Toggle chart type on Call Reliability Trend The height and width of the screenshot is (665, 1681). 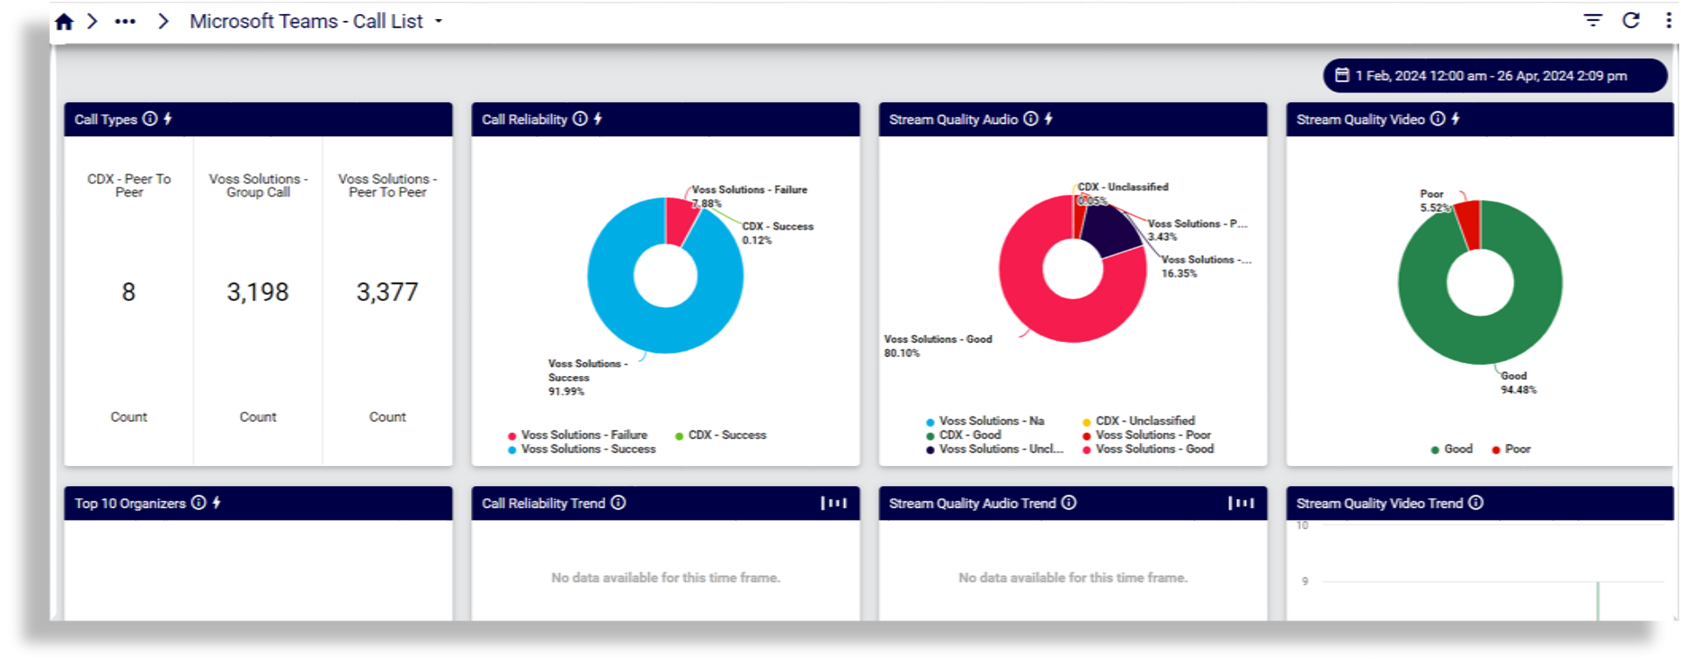(x=834, y=503)
